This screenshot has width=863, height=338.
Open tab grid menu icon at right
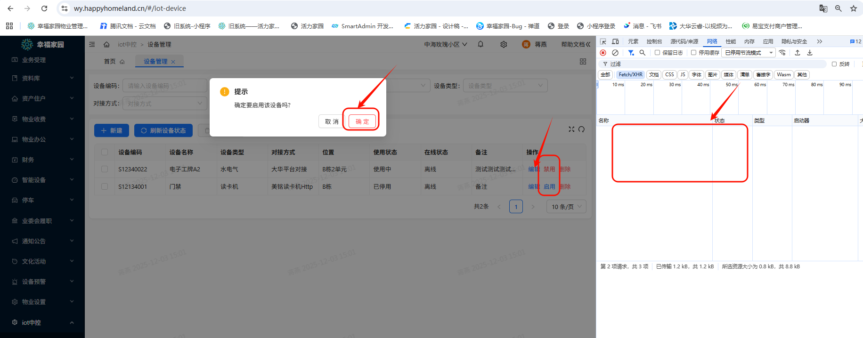click(x=583, y=61)
